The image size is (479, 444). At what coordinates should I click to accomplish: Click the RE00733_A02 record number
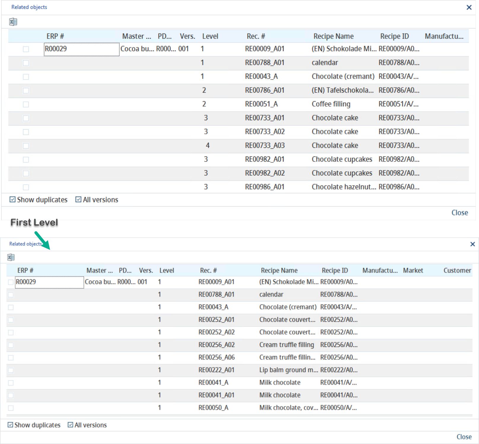[265, 132]
